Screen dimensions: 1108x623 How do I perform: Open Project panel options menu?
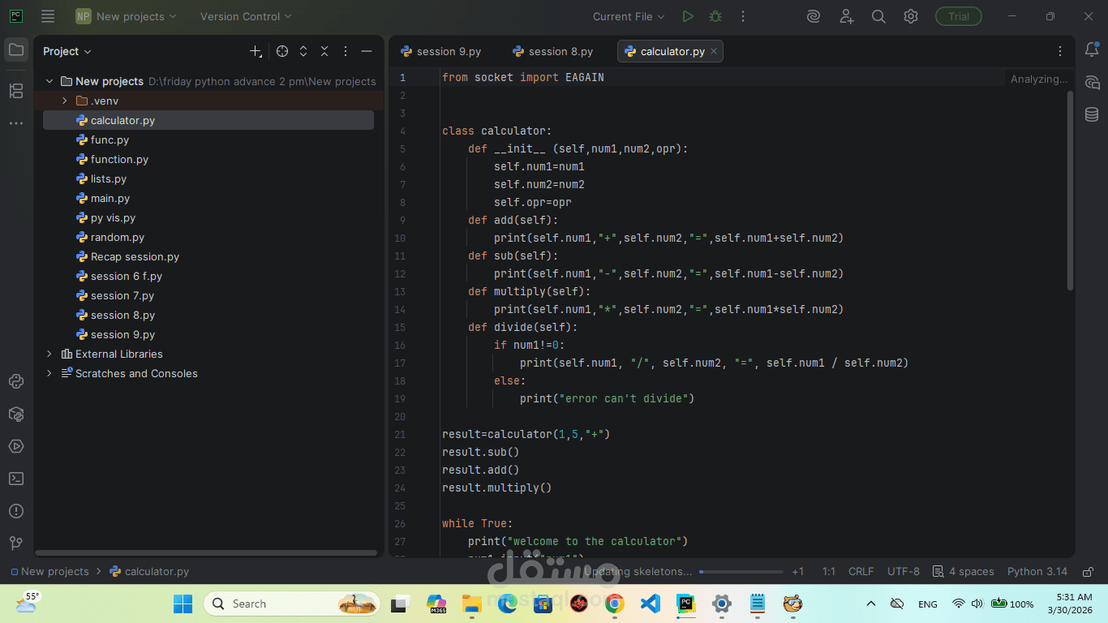(x=346, y=51)
